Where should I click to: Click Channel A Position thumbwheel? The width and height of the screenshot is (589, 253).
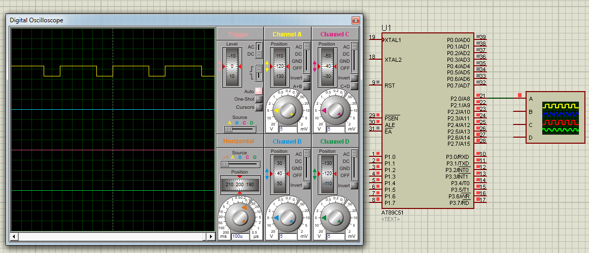pyautogui.click(x=280, y=66)
